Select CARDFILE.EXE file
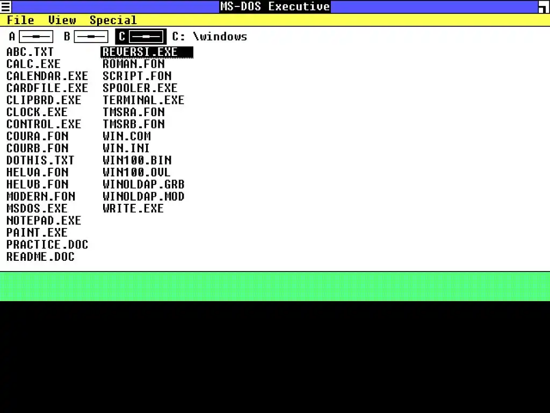The image size is (550, 413). pyautogui.click(x=47, y=88)
